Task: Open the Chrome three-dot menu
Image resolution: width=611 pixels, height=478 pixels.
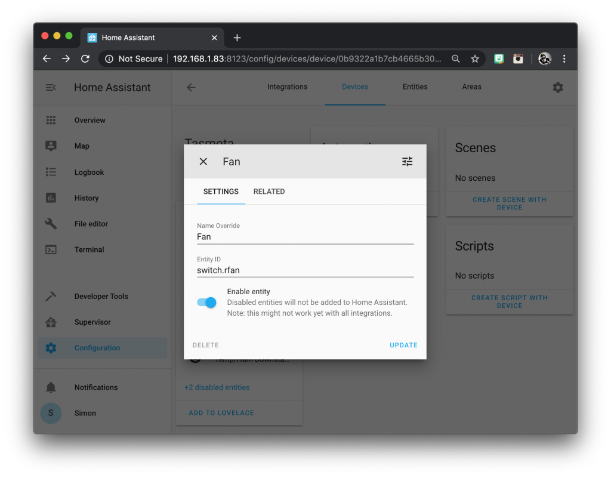Action: coord(564,59)
